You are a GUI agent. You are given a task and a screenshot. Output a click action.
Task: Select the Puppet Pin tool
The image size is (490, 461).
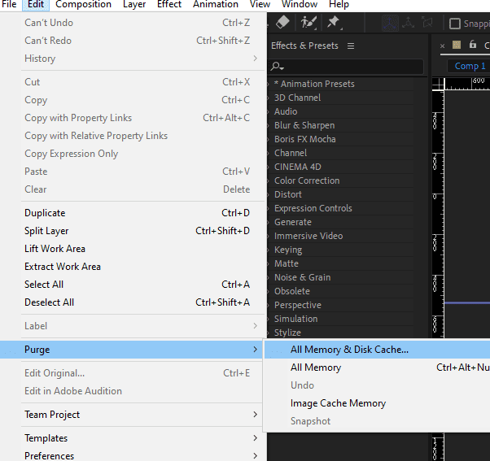point(333,23)
